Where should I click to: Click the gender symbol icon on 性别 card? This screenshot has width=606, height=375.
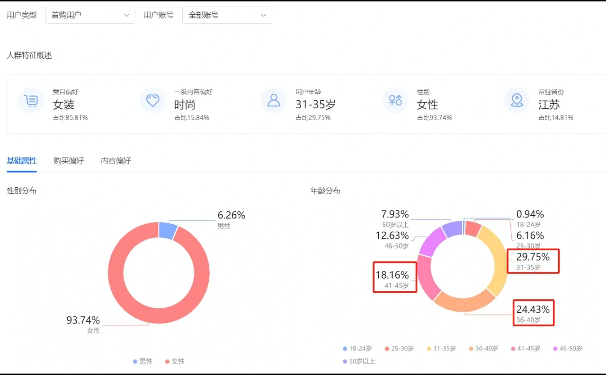pyautogui.click(x=395, y=100)
